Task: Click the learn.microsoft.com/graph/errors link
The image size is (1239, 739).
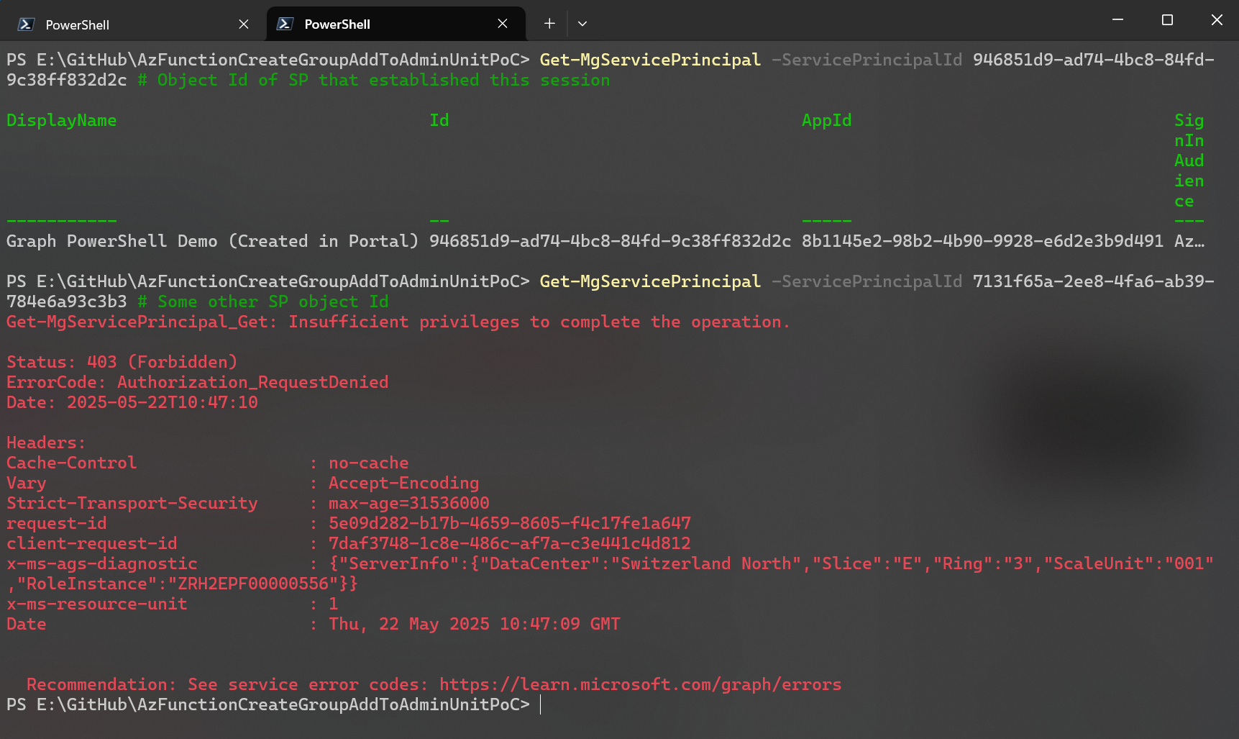Action: (640, 684)
